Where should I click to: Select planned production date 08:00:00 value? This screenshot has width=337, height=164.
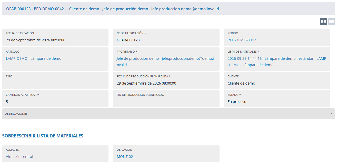coord(146,83)
